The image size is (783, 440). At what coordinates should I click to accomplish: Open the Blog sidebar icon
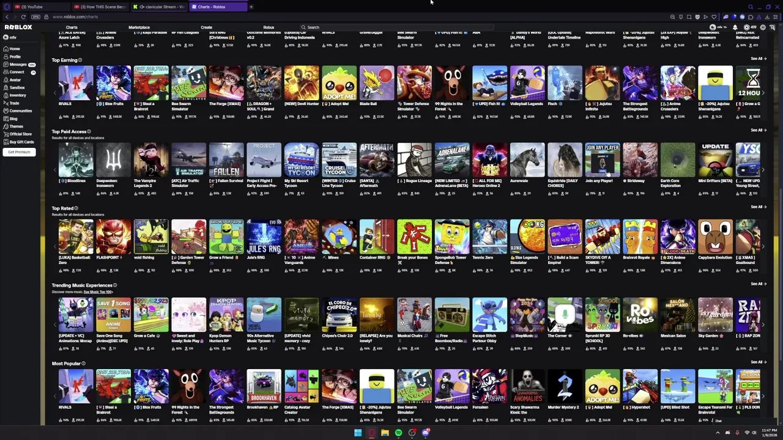click(6, 119)
